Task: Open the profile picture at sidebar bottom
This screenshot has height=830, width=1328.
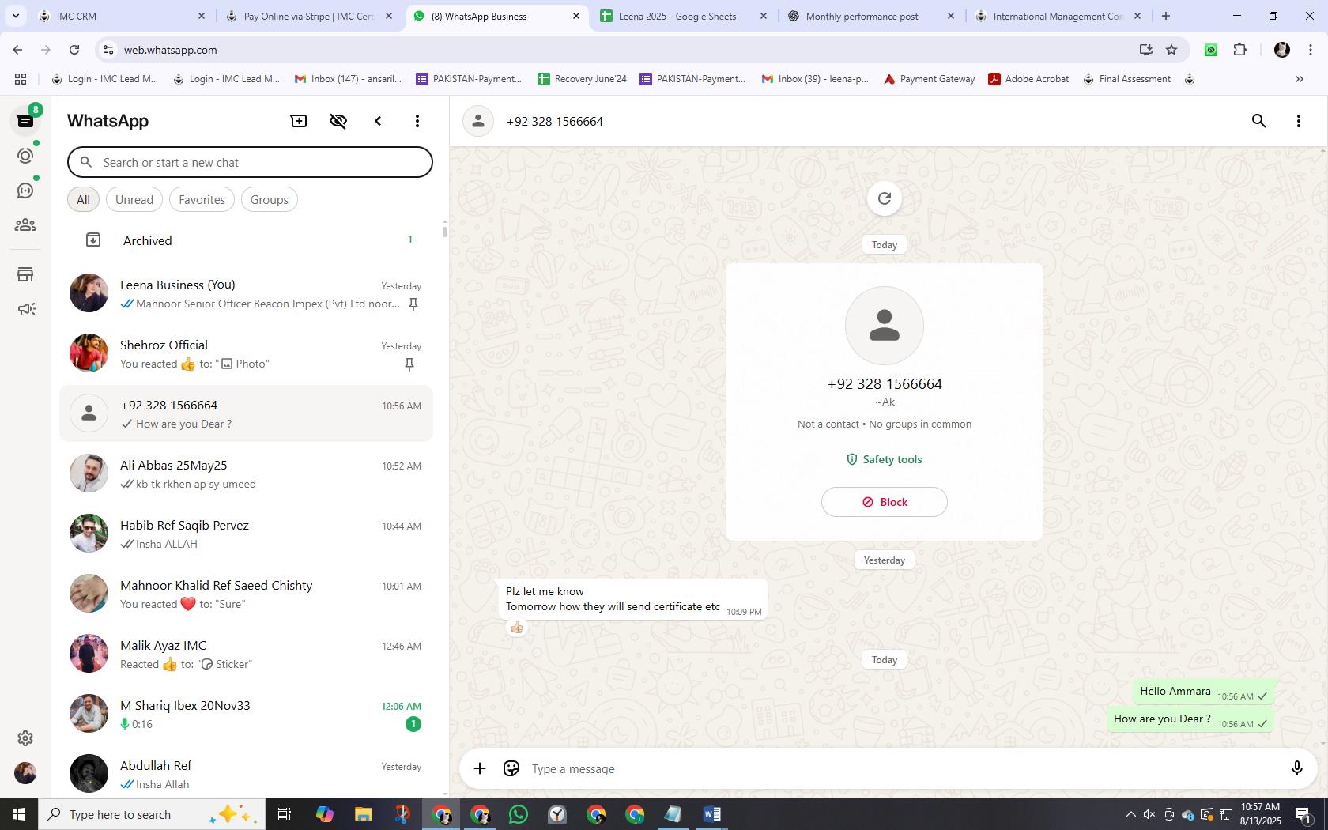Action: [x=25, y=773]
